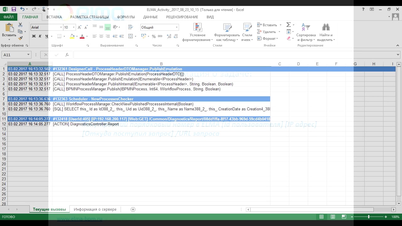Click Удалить cells button
This screenshot has width=402, height=226.
(x=269, y=32)
